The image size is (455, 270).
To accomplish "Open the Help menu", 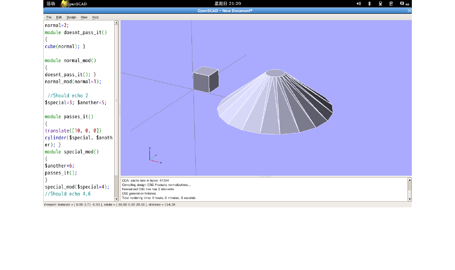I will 95,17.
